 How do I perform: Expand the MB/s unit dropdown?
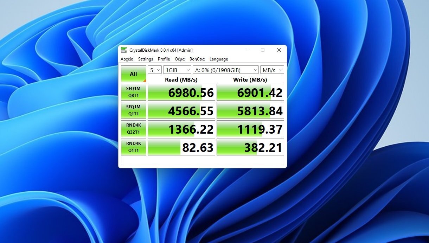click(272, 70)
